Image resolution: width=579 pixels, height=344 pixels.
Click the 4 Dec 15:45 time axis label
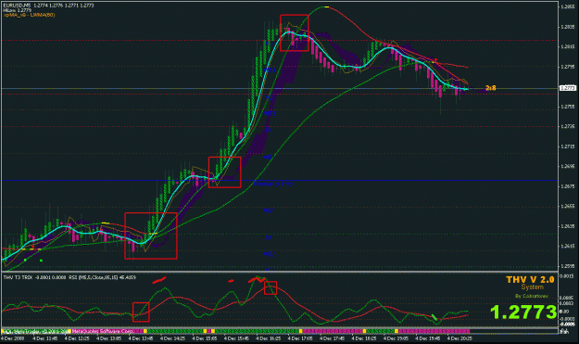pos(236,338)
